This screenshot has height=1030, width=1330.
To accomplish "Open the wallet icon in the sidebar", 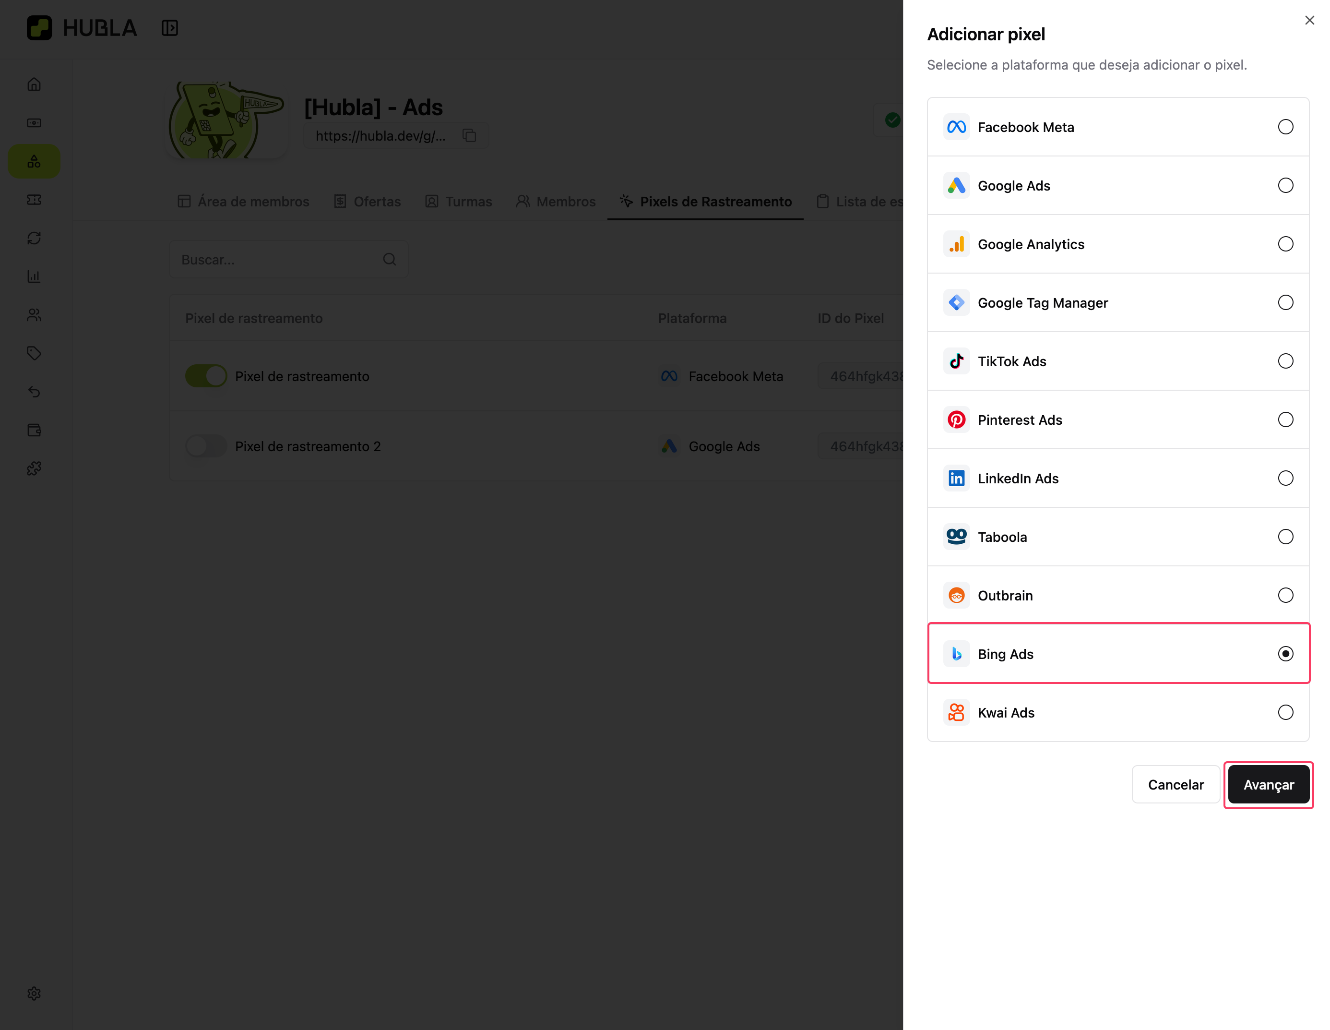I will pos(34,430).
